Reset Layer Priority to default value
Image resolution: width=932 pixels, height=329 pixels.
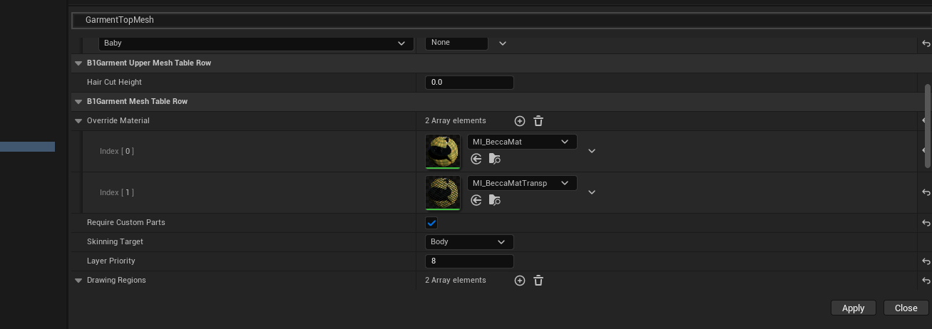tap(926, 261)
